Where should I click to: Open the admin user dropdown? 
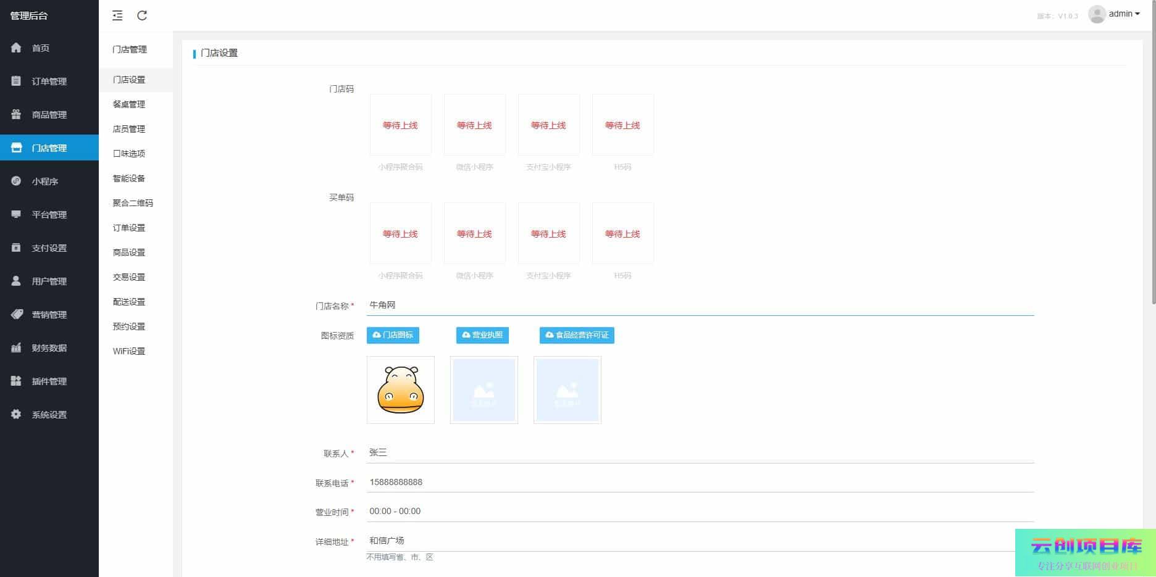pyautogui.click(x=1115, y=14)
